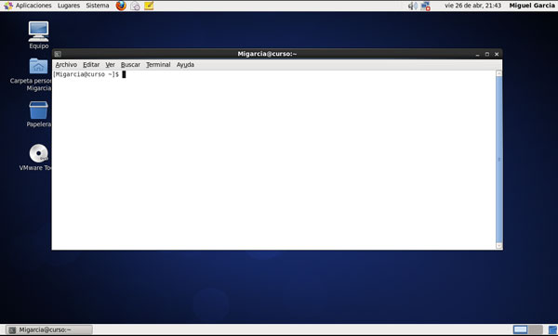
Task: Open the network connection status icon
Action: [425, 6]
